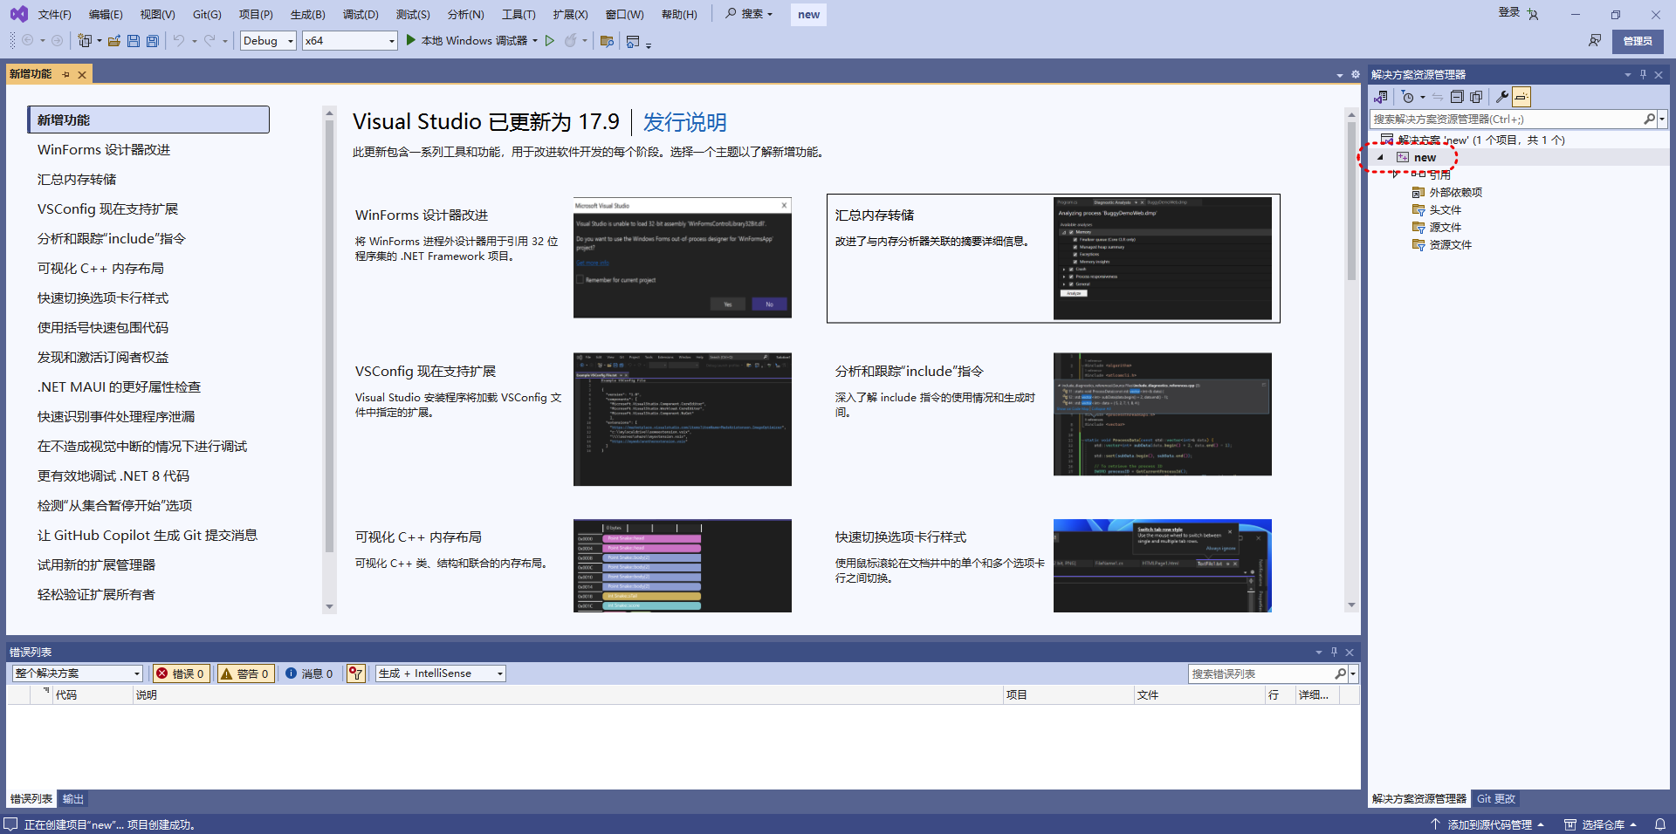Open Solution Explorer window position dropdown arrow
1676x834 pixels.
[x=1627, y=75]
